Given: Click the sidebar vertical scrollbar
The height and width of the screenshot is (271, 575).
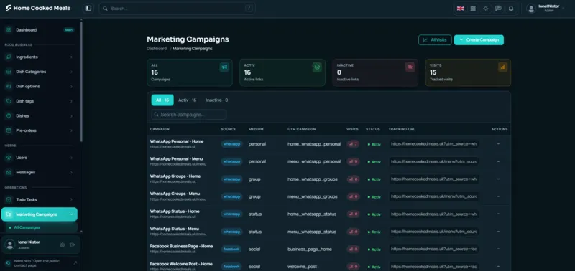Looking at the screenshot, I should click(81, 82).
